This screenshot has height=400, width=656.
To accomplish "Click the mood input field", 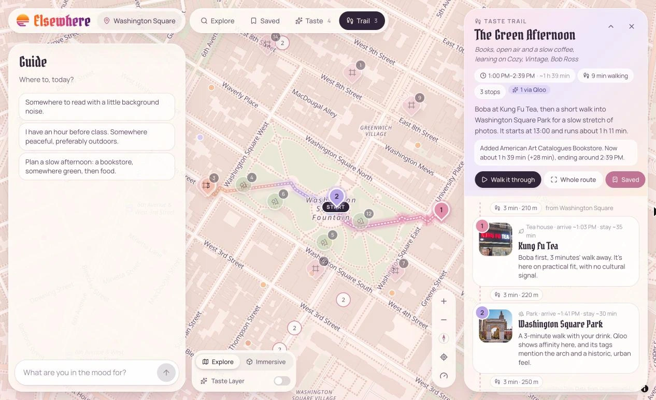I will 88,373.
